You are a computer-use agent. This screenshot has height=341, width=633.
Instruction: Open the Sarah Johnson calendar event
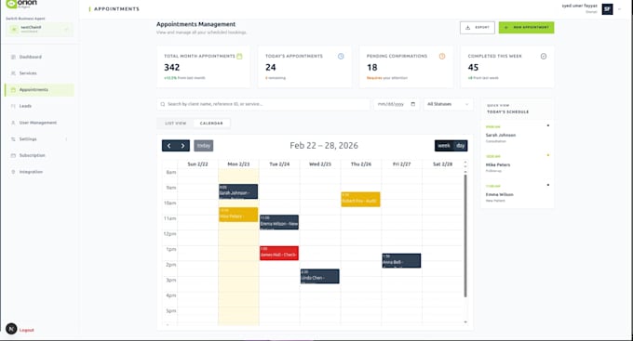click(238, 191)
